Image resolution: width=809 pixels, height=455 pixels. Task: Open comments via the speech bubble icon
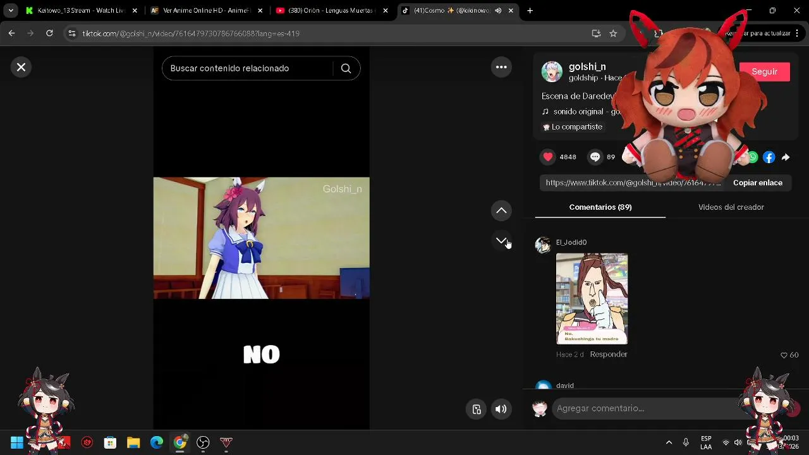595,157
